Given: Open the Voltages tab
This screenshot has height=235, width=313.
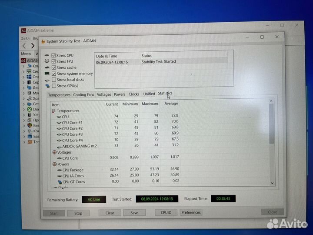Looking at the screenshot, I should pyautogui.click(x=104, y=94).
